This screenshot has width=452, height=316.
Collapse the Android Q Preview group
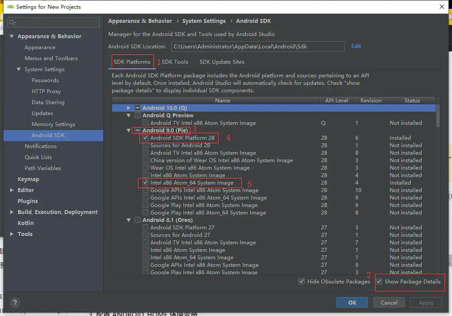128,115
